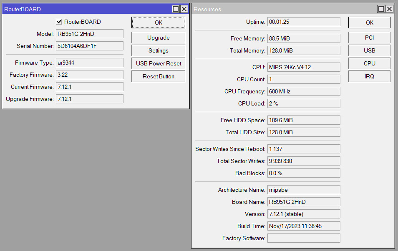Click the 'Sector Writes Since Reboot' label

coord(230,149)
